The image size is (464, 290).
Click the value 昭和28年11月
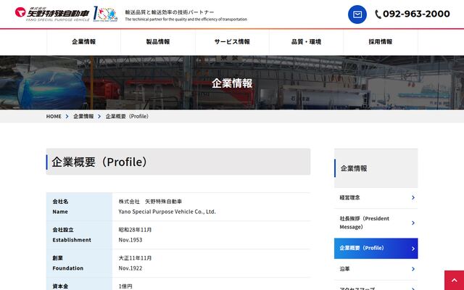(x=136, y=230)
